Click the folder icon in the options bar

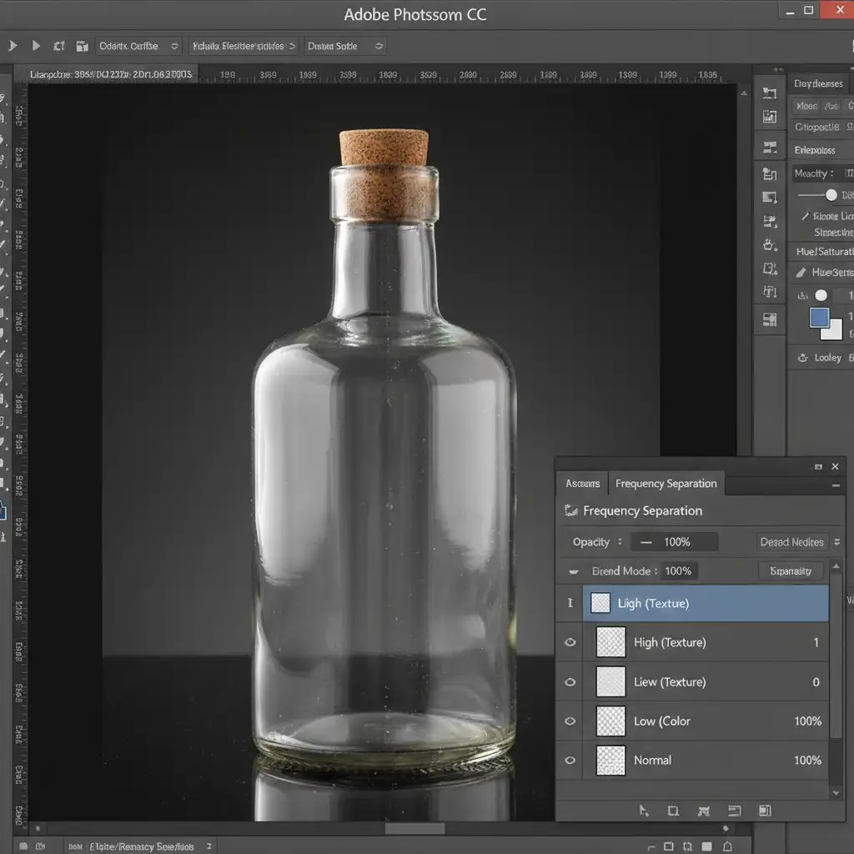tap(82, 46)
